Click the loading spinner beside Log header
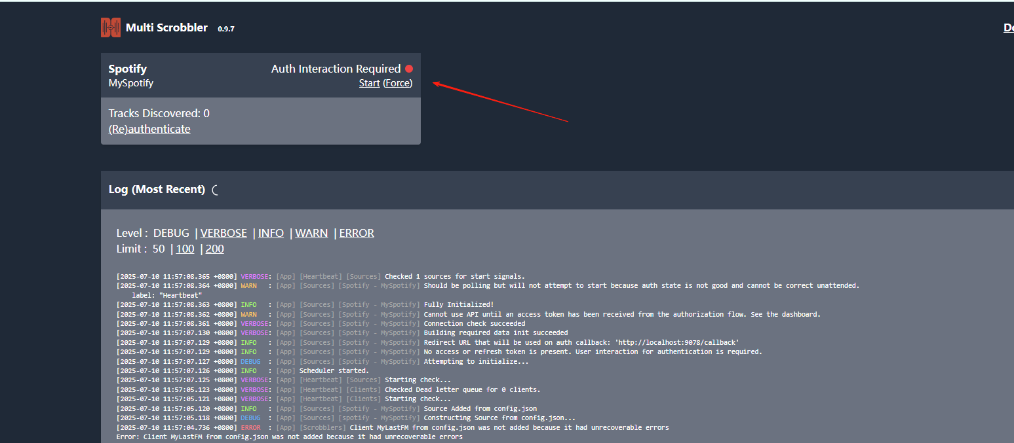Screen dimensions: 1014x443 tap(214, 190)
